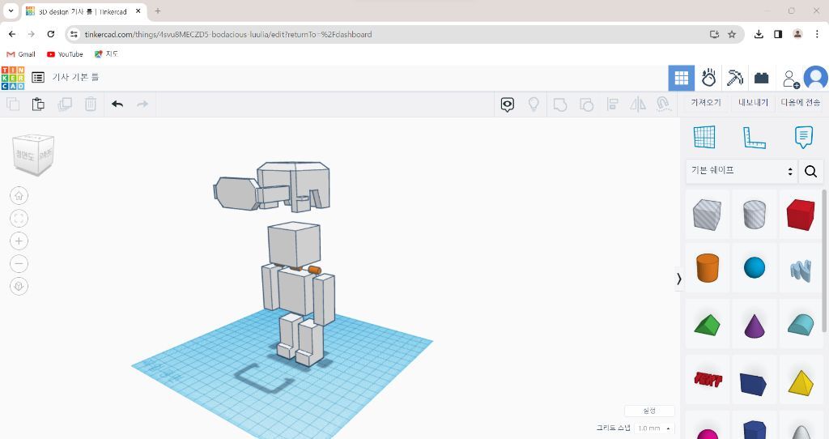Switch to the Blocks pickaxe mode

point(734,78)
